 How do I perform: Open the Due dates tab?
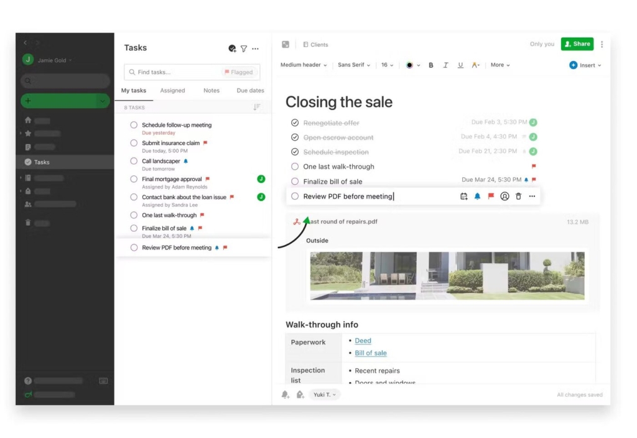pyautogui.click(x=249, y=90)
